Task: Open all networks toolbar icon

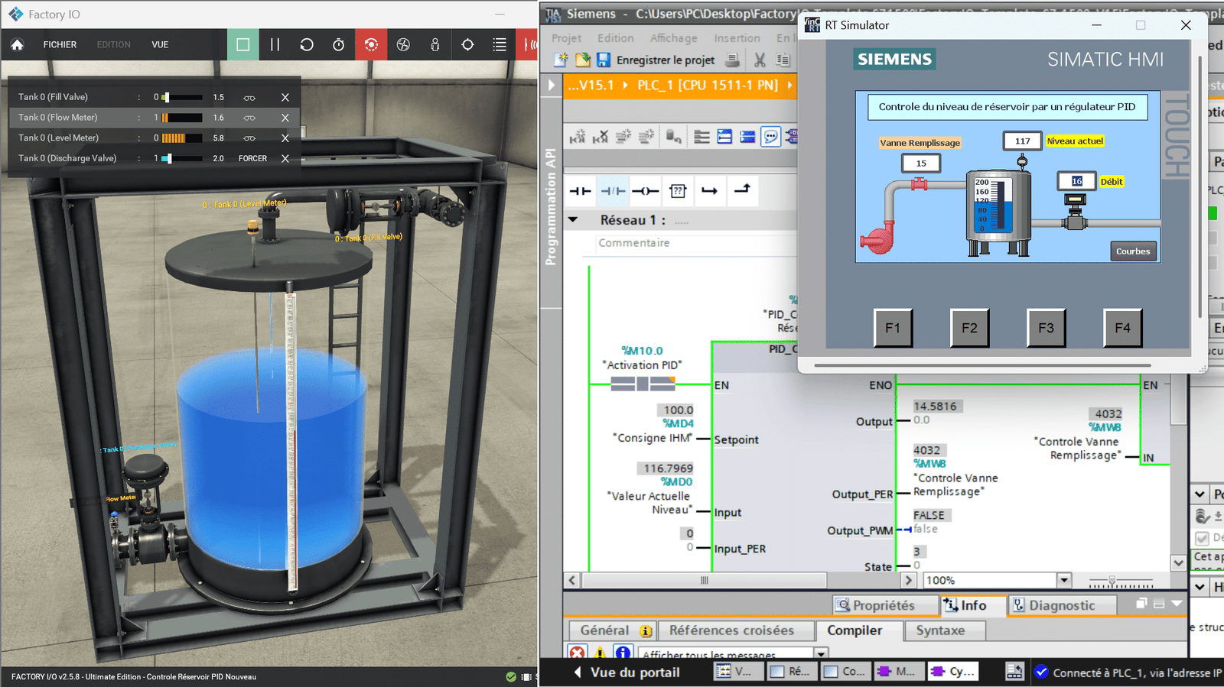Action: (724, 137)
